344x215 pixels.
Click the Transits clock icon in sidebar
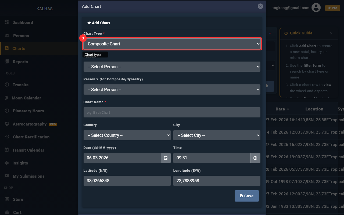(x=7, y=85)
